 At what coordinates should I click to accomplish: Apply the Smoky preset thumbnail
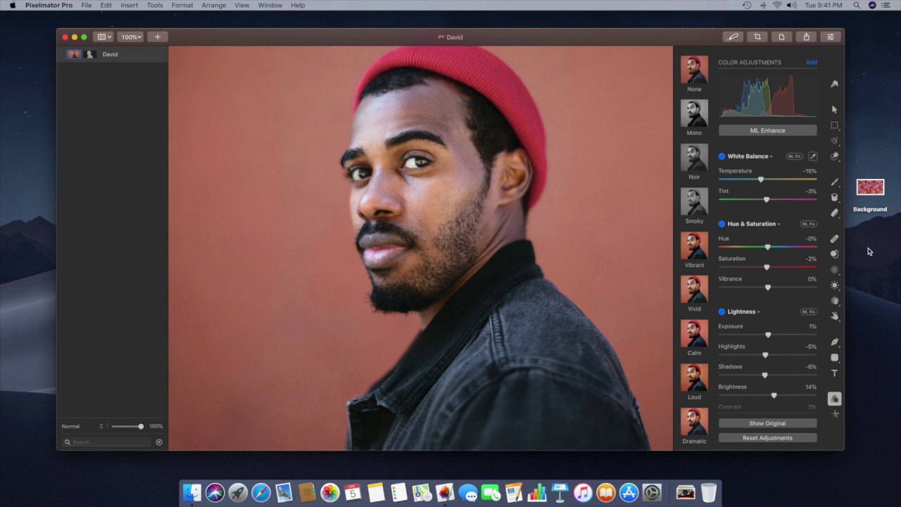pos(694,201)
